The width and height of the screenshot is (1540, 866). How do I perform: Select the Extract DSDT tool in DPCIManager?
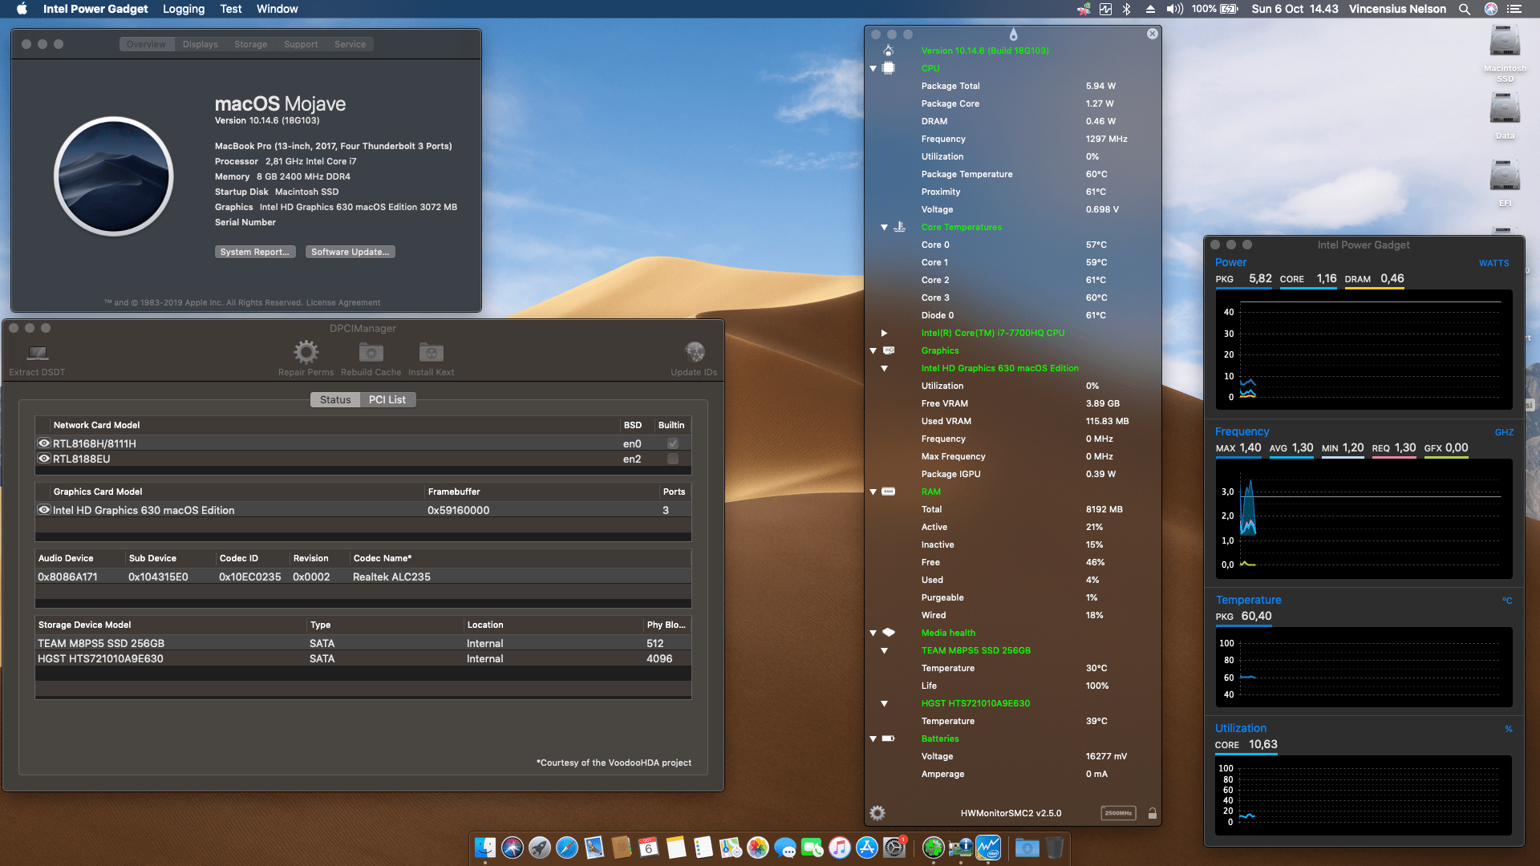click(x=36, y=353)
